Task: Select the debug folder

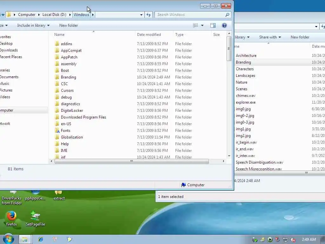Action: 66,97
